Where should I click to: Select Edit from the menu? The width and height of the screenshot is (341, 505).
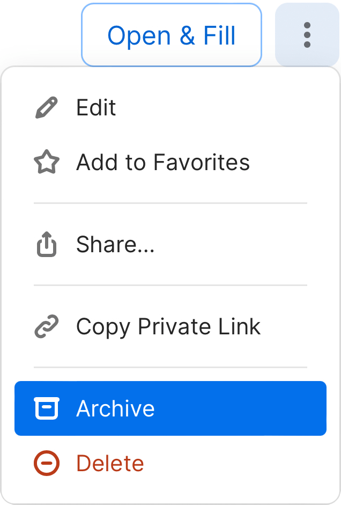click(x=96, y=108)
